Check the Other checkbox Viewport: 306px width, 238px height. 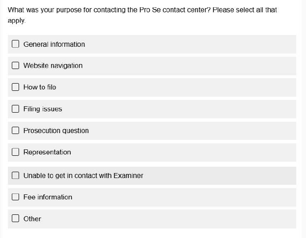point(15,218)
